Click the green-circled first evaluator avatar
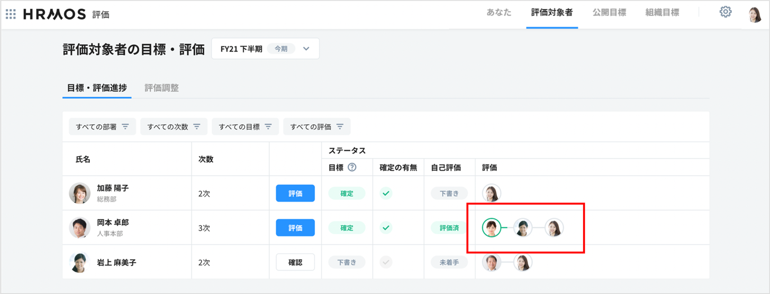 coord(491,228)
